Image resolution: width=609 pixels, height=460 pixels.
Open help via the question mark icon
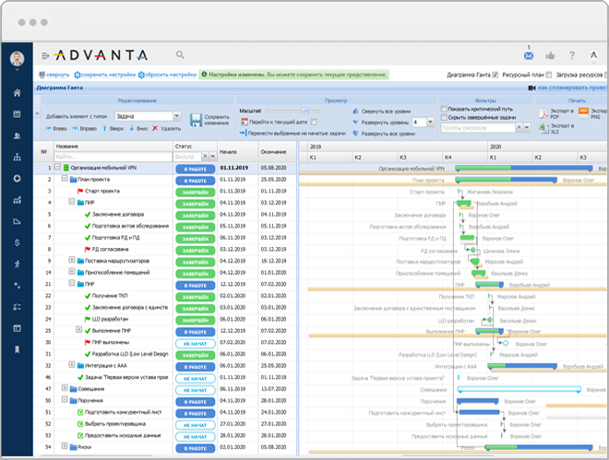(x=572, y=55)
